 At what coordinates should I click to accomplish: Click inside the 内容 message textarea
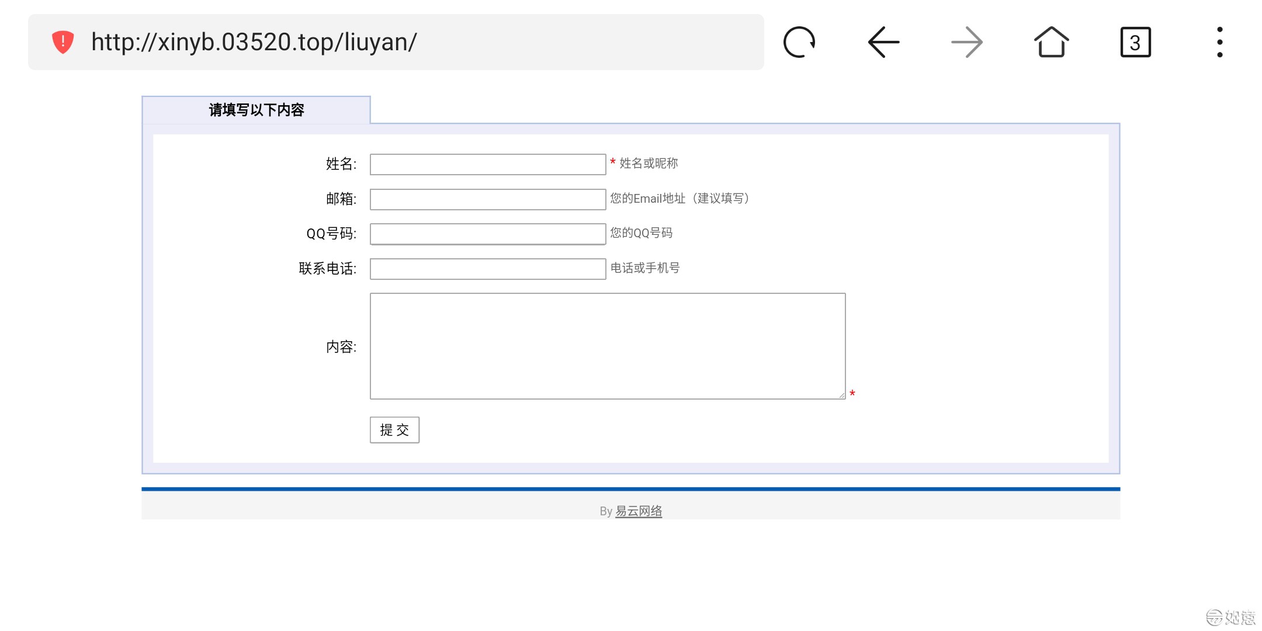(x=607, y=346)
